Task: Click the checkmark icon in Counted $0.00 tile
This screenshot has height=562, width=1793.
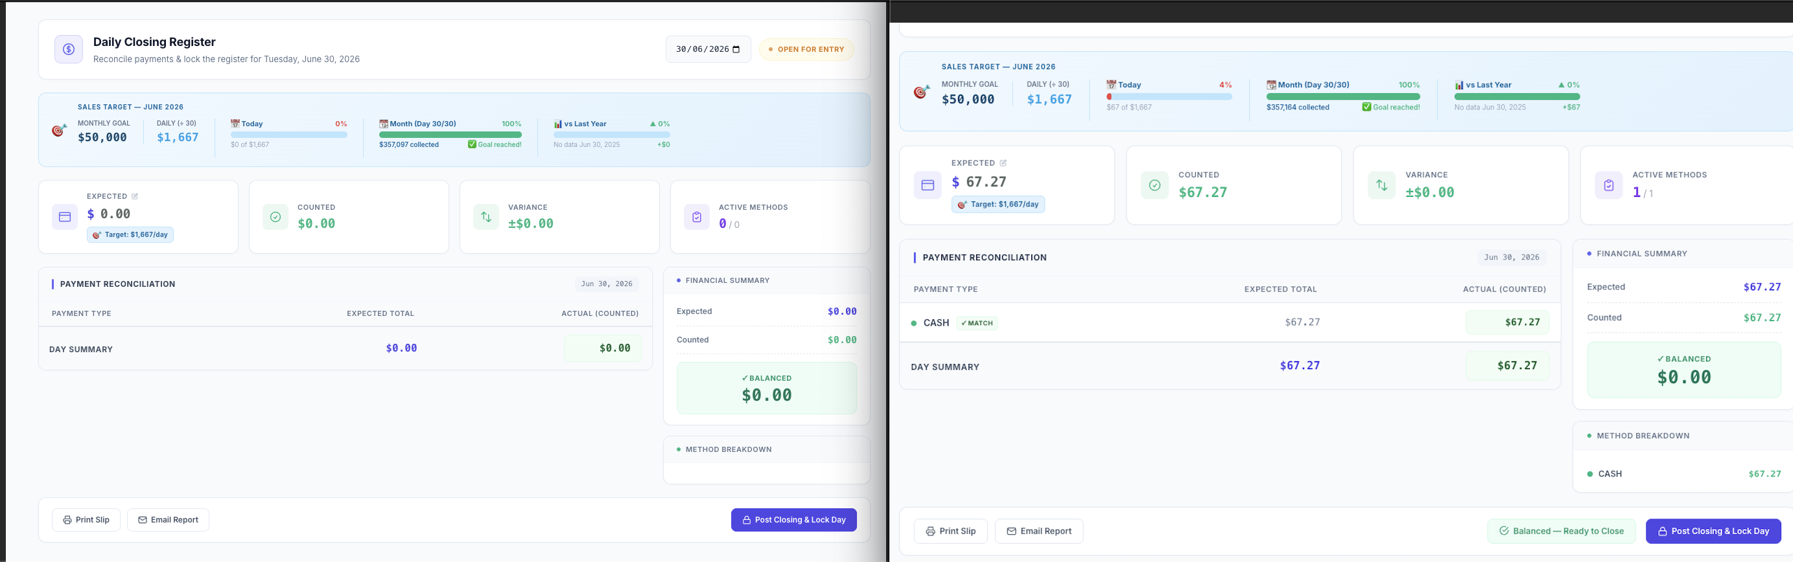Action: pos(275,217)
